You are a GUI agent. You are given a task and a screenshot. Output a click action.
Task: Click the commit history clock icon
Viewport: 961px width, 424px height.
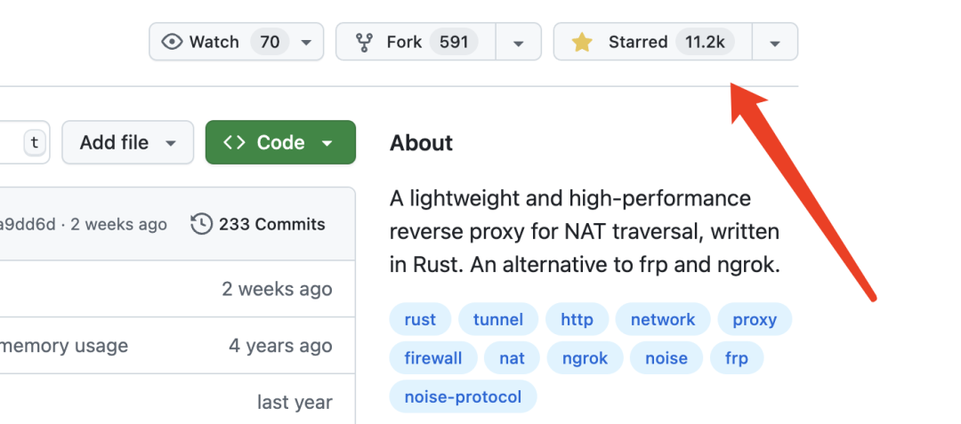coord(202,224)
